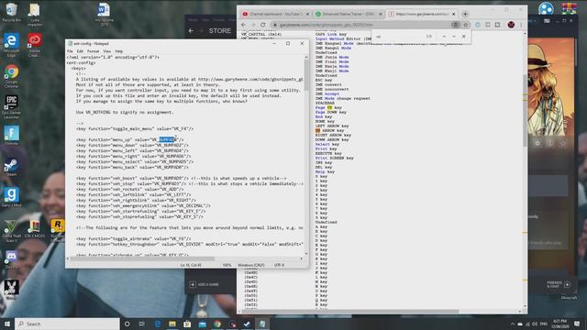Open the Discord desktop shortcut
Image resolution: width=587 pixels, height=330 pixels.
pos(11,259)
